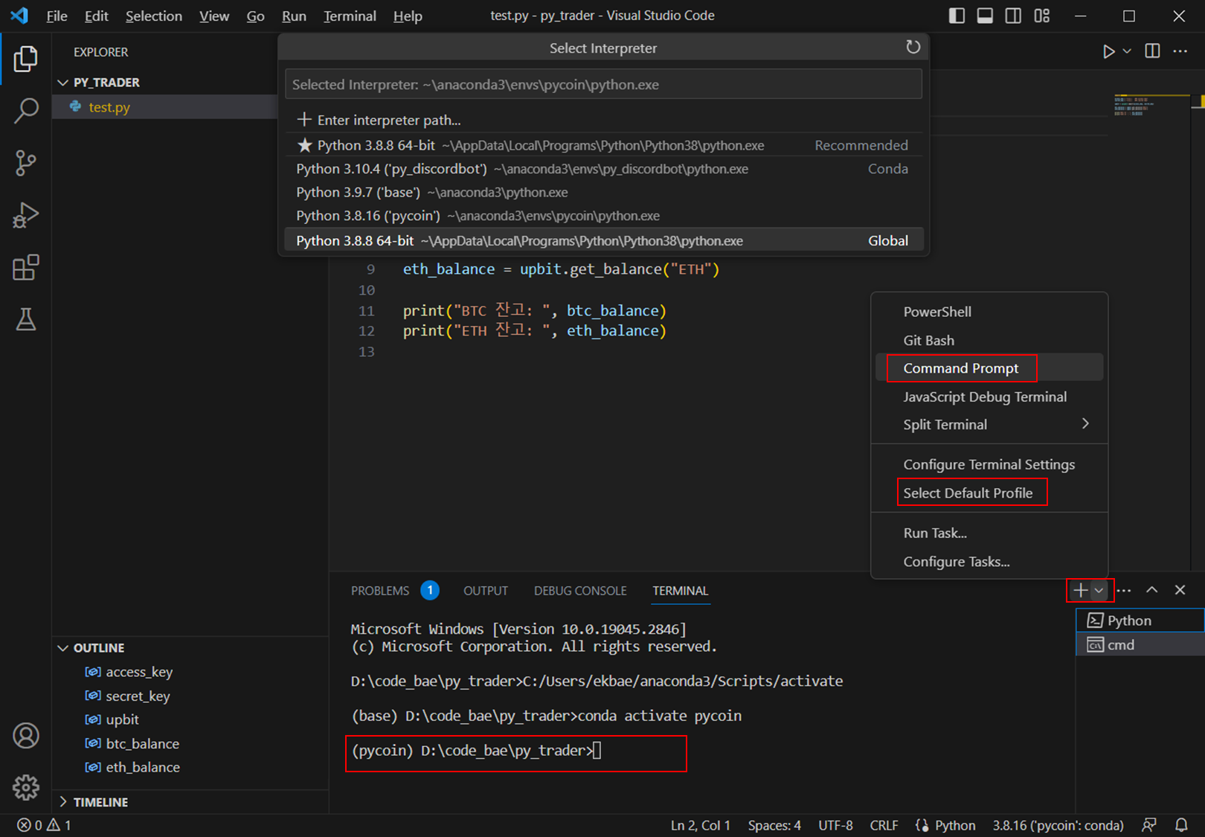Screen dimensions: 1205x837
Task: Open the notifications bell icon
Action: pyautogui.click(x=1181, y=825)
